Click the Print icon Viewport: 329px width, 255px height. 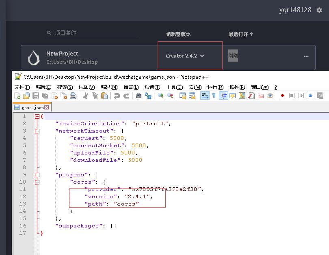tap(73, 96)
